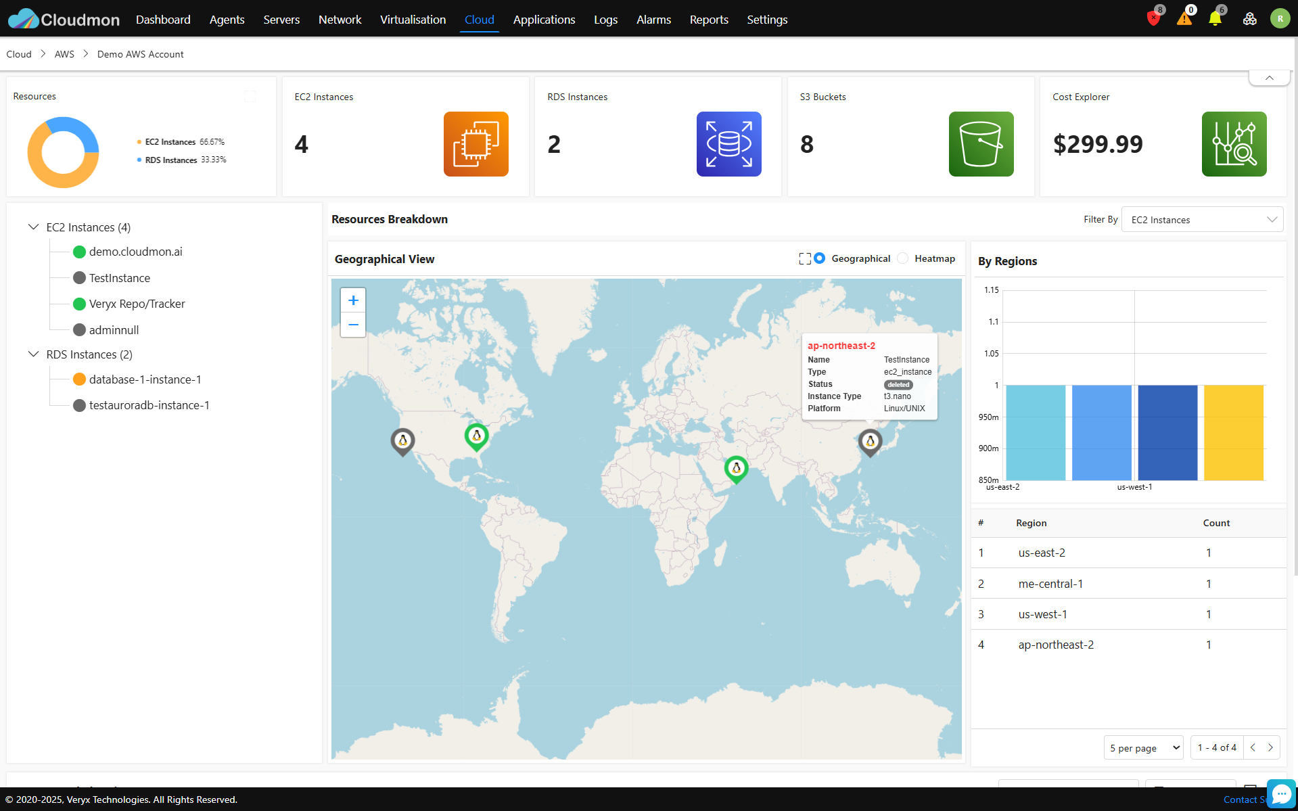The width and height of the screenshot is (1298, 811).
Task: Click the S3 Buckets green bucket icon
Action: click(x=981, y=144)
